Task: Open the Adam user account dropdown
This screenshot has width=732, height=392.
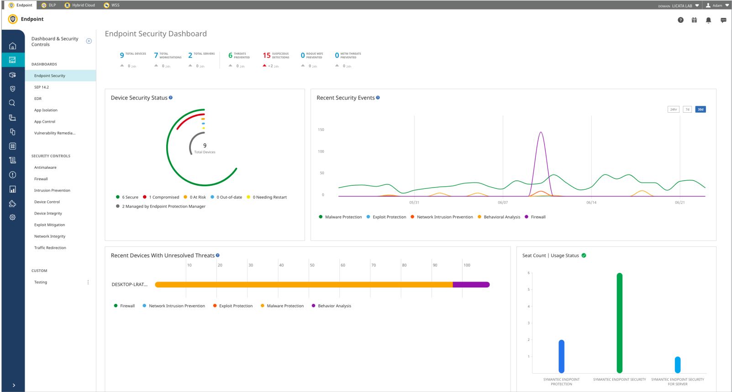Action: pyautogui.click(x=717, y=5)
